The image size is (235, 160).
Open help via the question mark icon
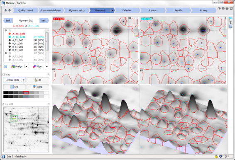coord(227,9)
